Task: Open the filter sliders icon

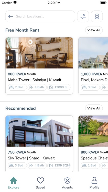Action: coord(83,16)
